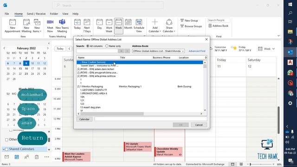Toggle the Other calendars checkbox
Image resolution: width=297 pixels, height=167 pixels.
[6, 140]
